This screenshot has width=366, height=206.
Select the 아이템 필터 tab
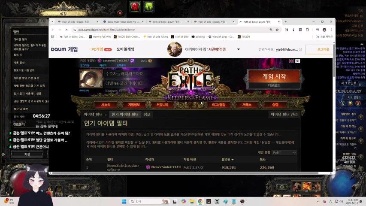point(93,115)
